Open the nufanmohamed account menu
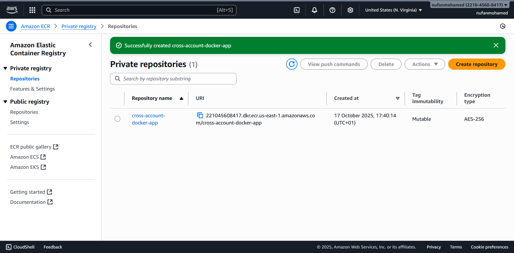This screenshot has width=514, height=253. point(469,5)
